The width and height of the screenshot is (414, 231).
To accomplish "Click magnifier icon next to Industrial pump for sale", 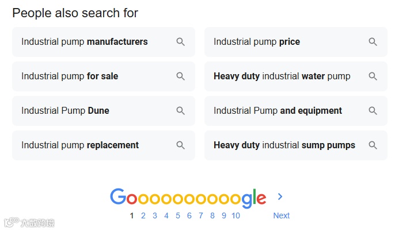I will coord(180,76).
